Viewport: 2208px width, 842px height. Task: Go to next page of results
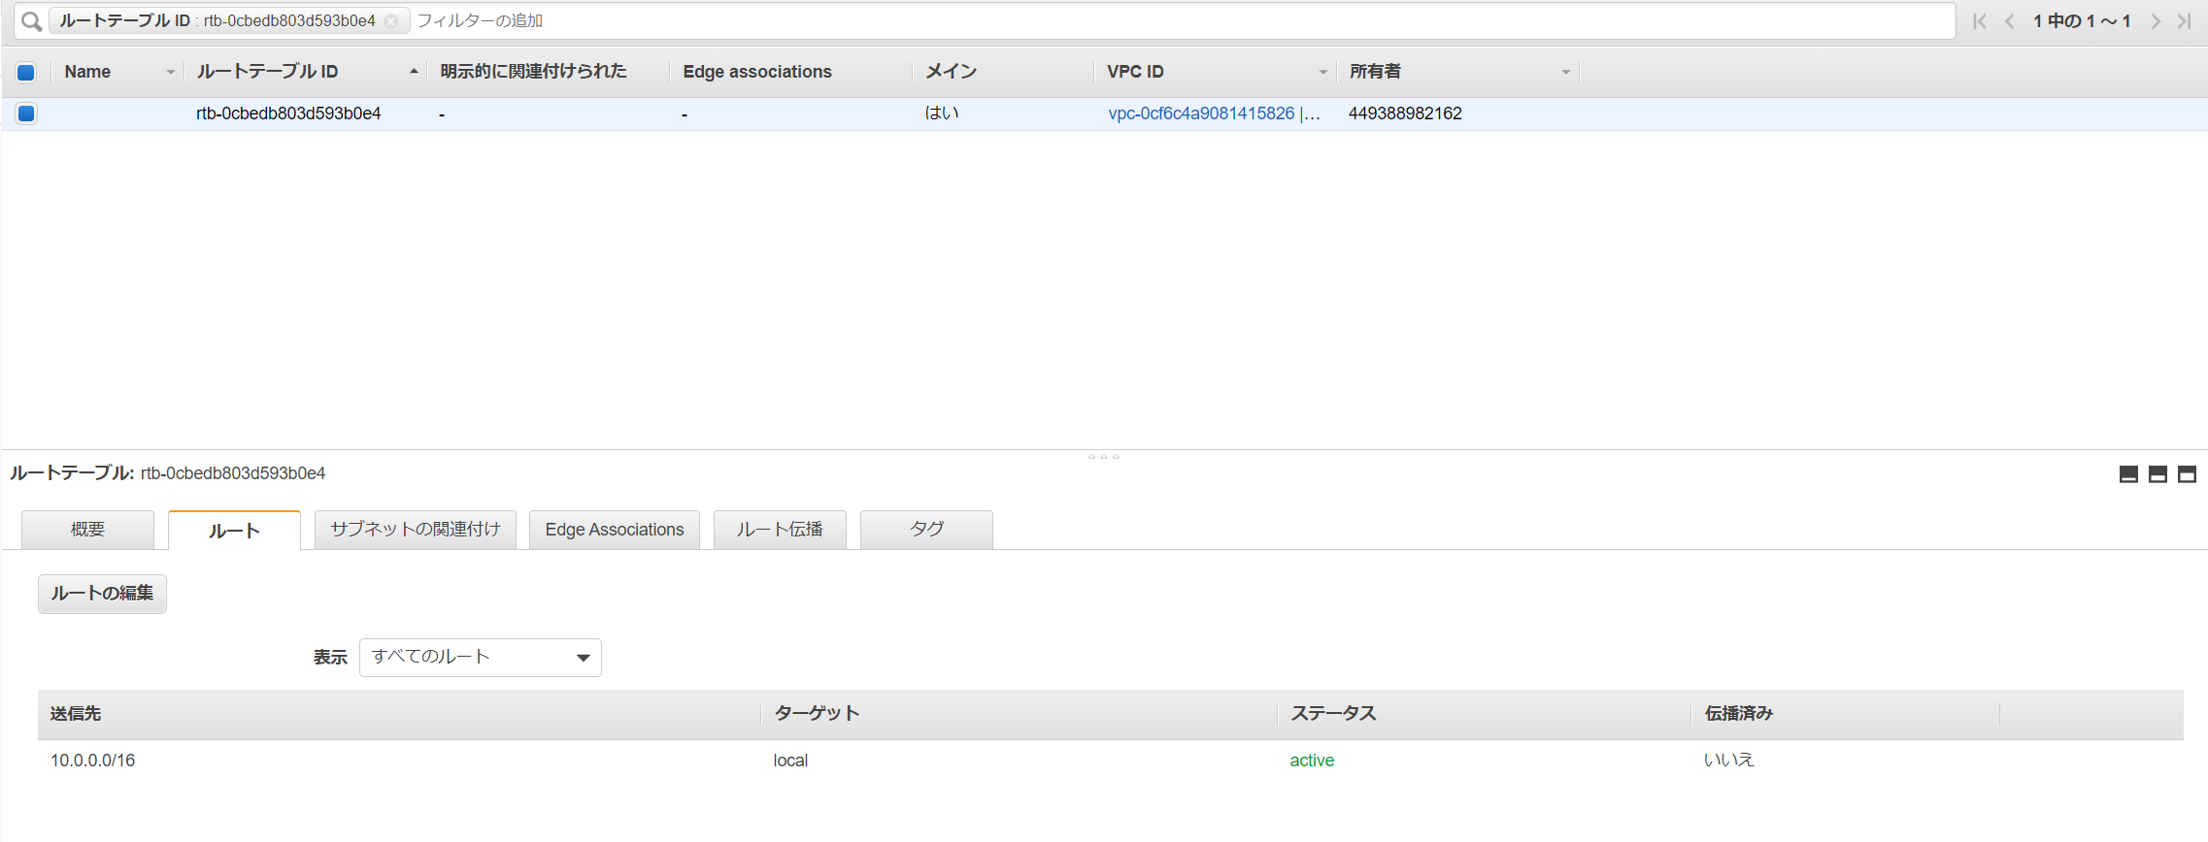pos(2156,21)
